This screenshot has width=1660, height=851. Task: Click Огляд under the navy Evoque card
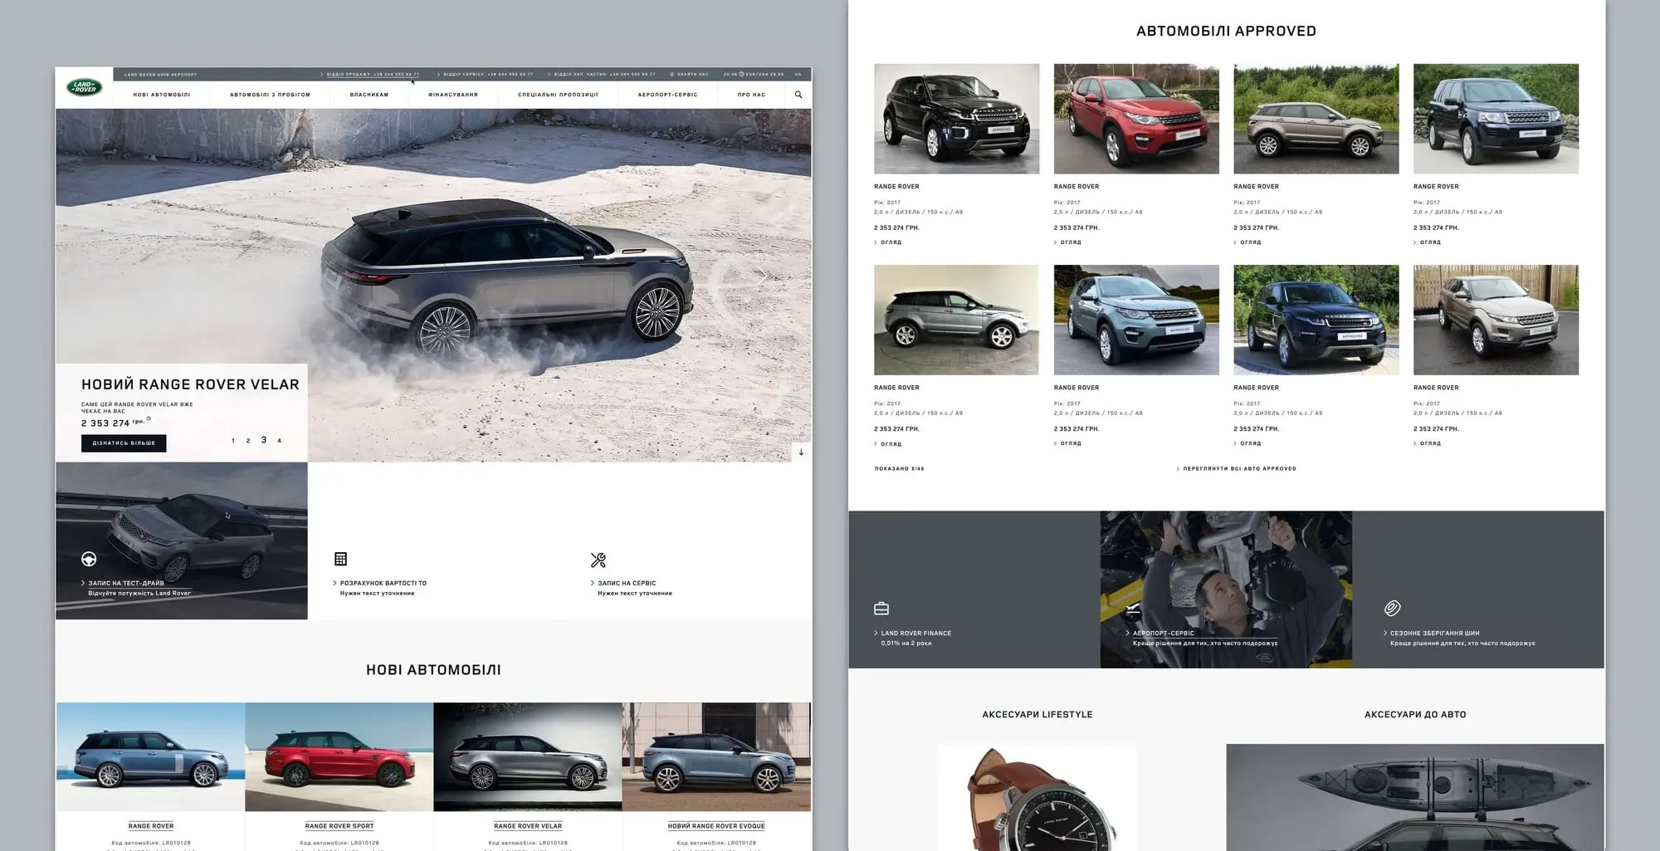[1247, 443]
